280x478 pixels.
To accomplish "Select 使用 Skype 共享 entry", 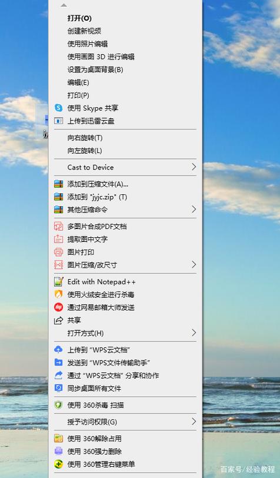I will 92,108.
